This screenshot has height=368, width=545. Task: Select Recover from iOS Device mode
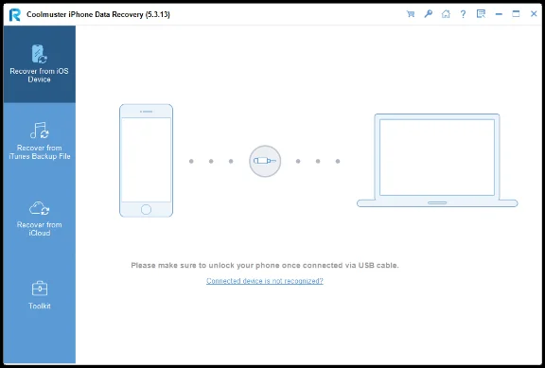[x=40, y=64]
